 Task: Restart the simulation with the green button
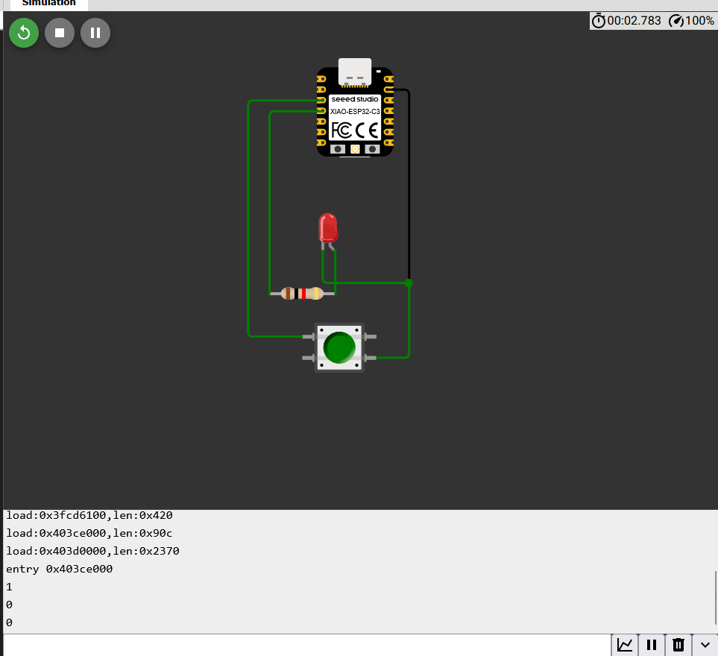click(x=24, y=33)
